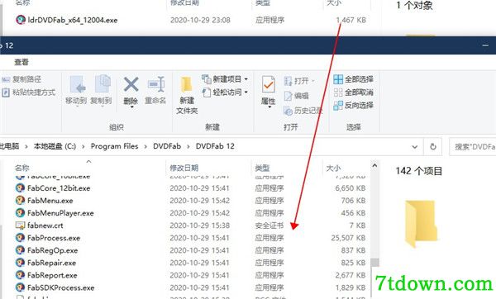
Task: Select FabRegOp.exe file
Action: (x=53, y=250)
